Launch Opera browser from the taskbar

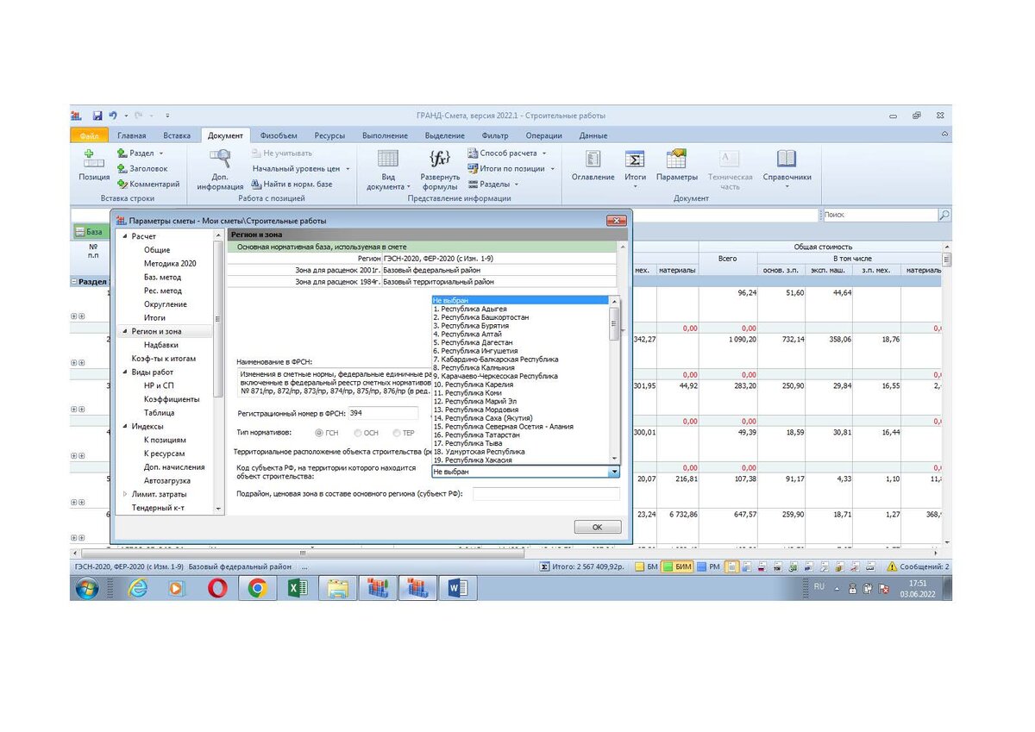pos(217,588)
